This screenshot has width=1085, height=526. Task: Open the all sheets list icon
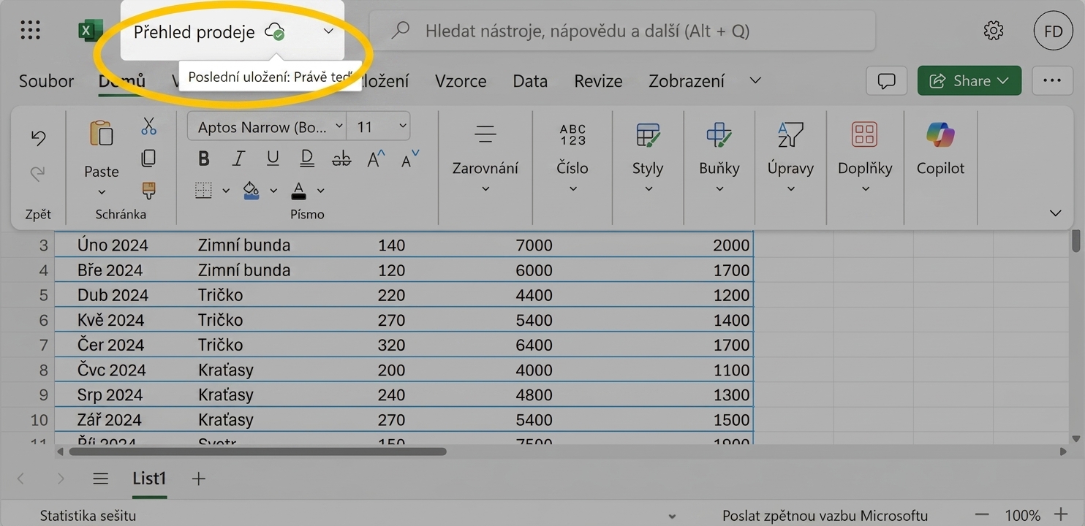pos(101,479)
